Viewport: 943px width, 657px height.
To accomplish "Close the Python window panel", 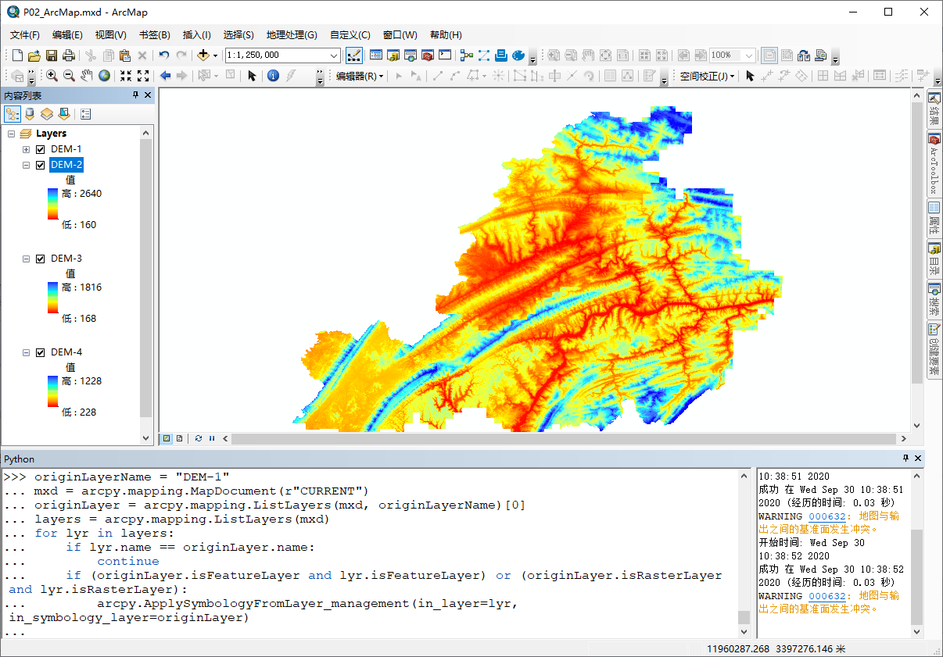I will (x=918, y=459).
